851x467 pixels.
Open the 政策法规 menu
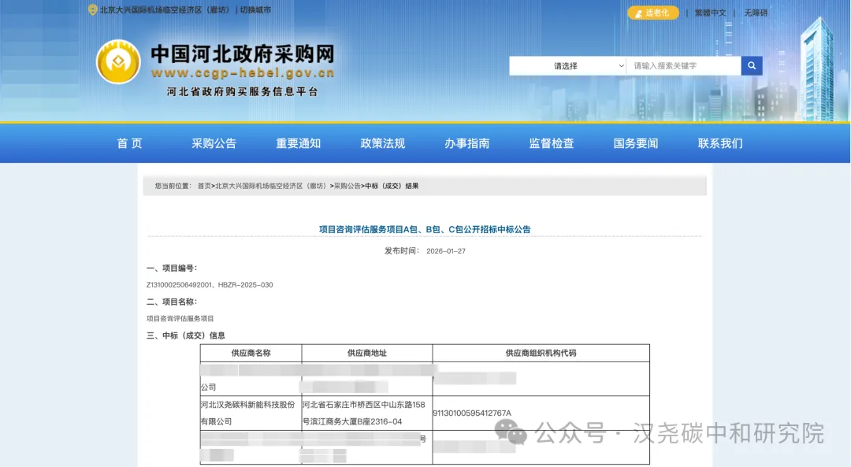click(381, 143)
